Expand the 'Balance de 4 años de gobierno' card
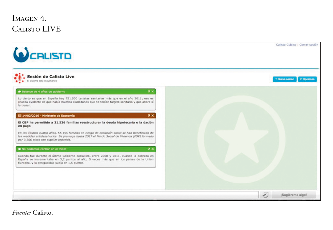This screenshot has height=230, width=333. [149, 91]
